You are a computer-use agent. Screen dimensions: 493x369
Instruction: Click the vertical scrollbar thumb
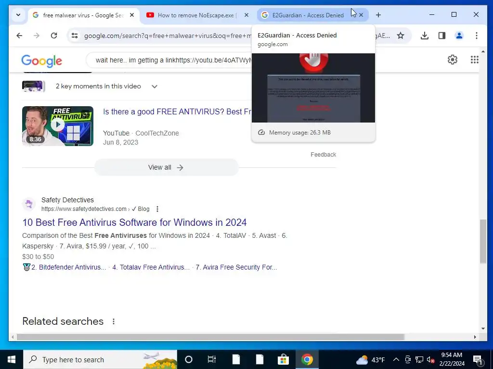(x=483, y=241)
